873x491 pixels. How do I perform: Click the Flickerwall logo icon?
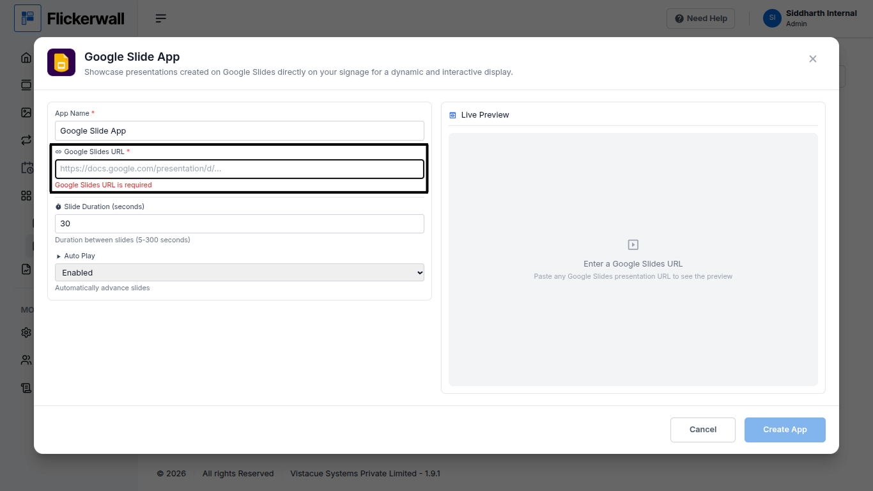(27, 19)
